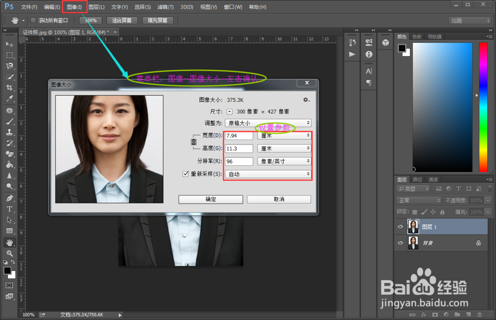Click the 取消 button
496x320 pixels.
coord(279,199)
